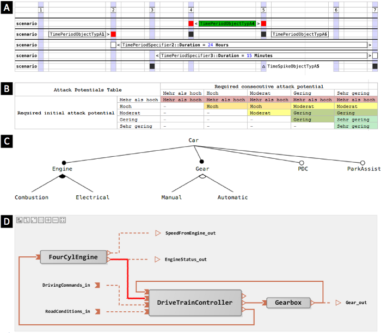Click the zoom in plus icon

pyautogui.click(x=48, y=220)
